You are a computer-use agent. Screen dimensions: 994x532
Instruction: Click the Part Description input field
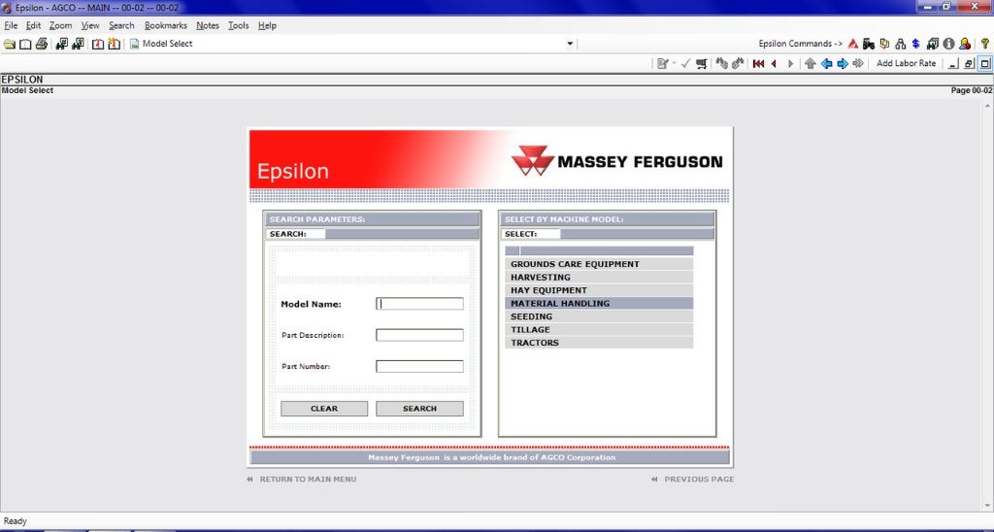[x=419, y=335]
